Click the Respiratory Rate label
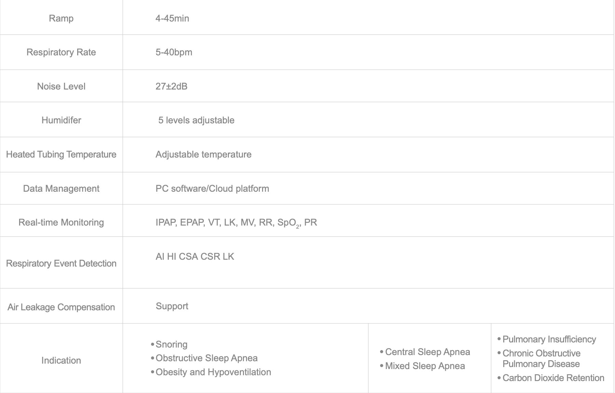 pos(61,52)
